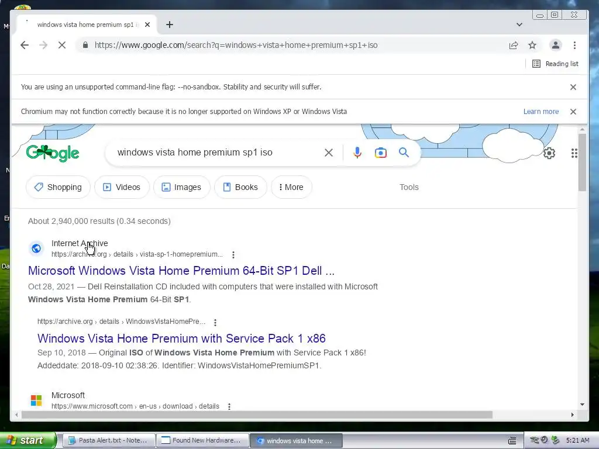Open the Reading list

[x=556, y=64]
